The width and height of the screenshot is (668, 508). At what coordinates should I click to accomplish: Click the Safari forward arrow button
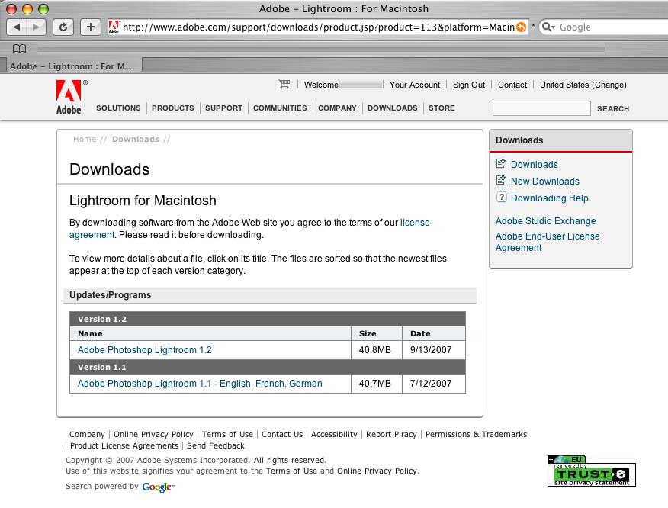click(x=36, y=27)
